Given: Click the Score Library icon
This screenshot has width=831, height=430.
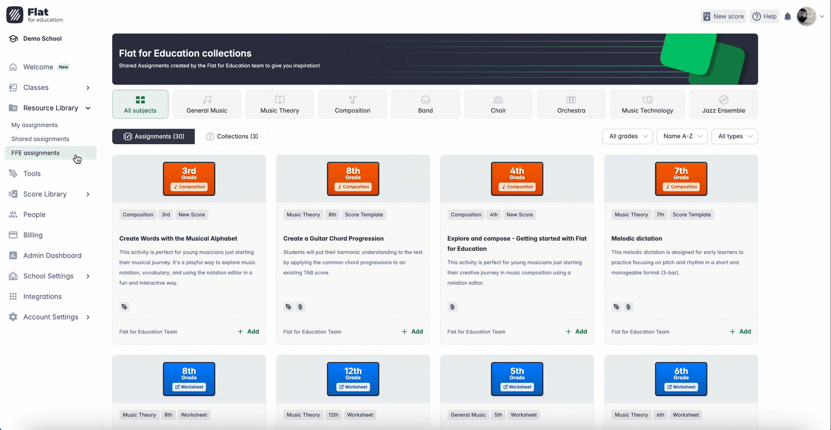Looking at the screenshot, I should 13,194.
